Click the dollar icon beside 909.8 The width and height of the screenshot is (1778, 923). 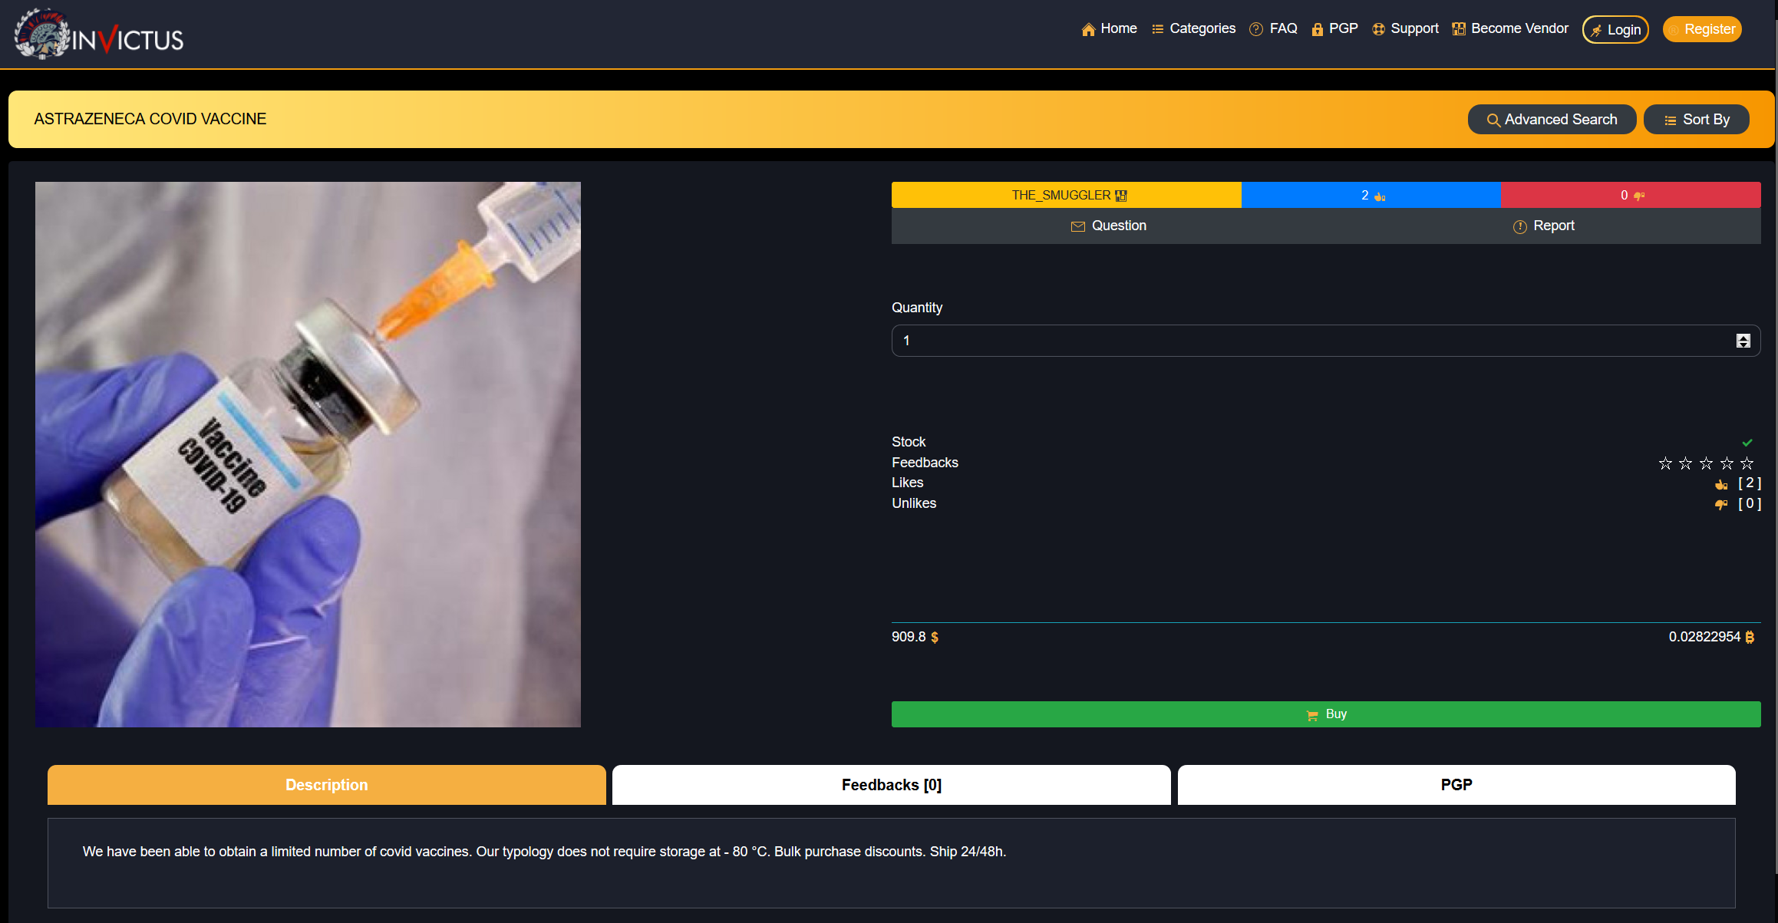click(935, 638)
